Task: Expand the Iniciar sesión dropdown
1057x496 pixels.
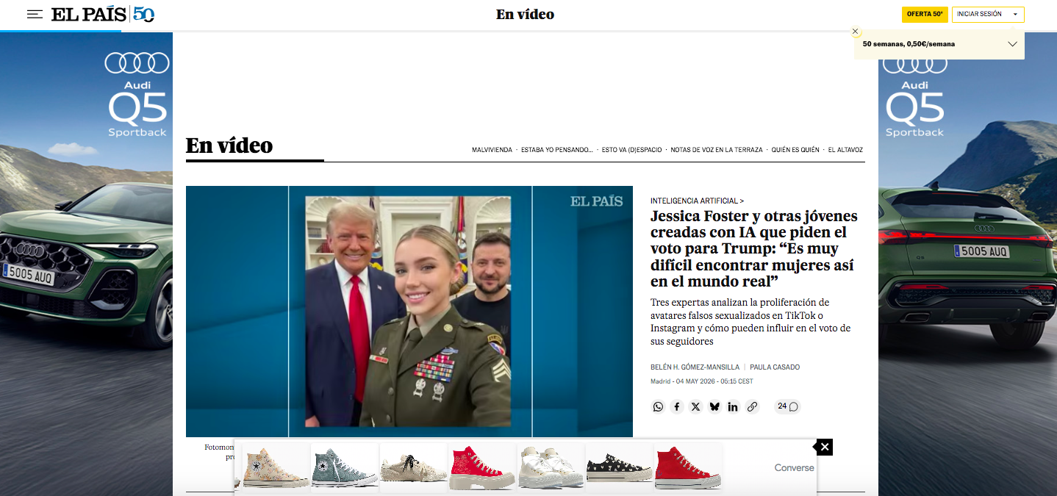Action: 988,14
